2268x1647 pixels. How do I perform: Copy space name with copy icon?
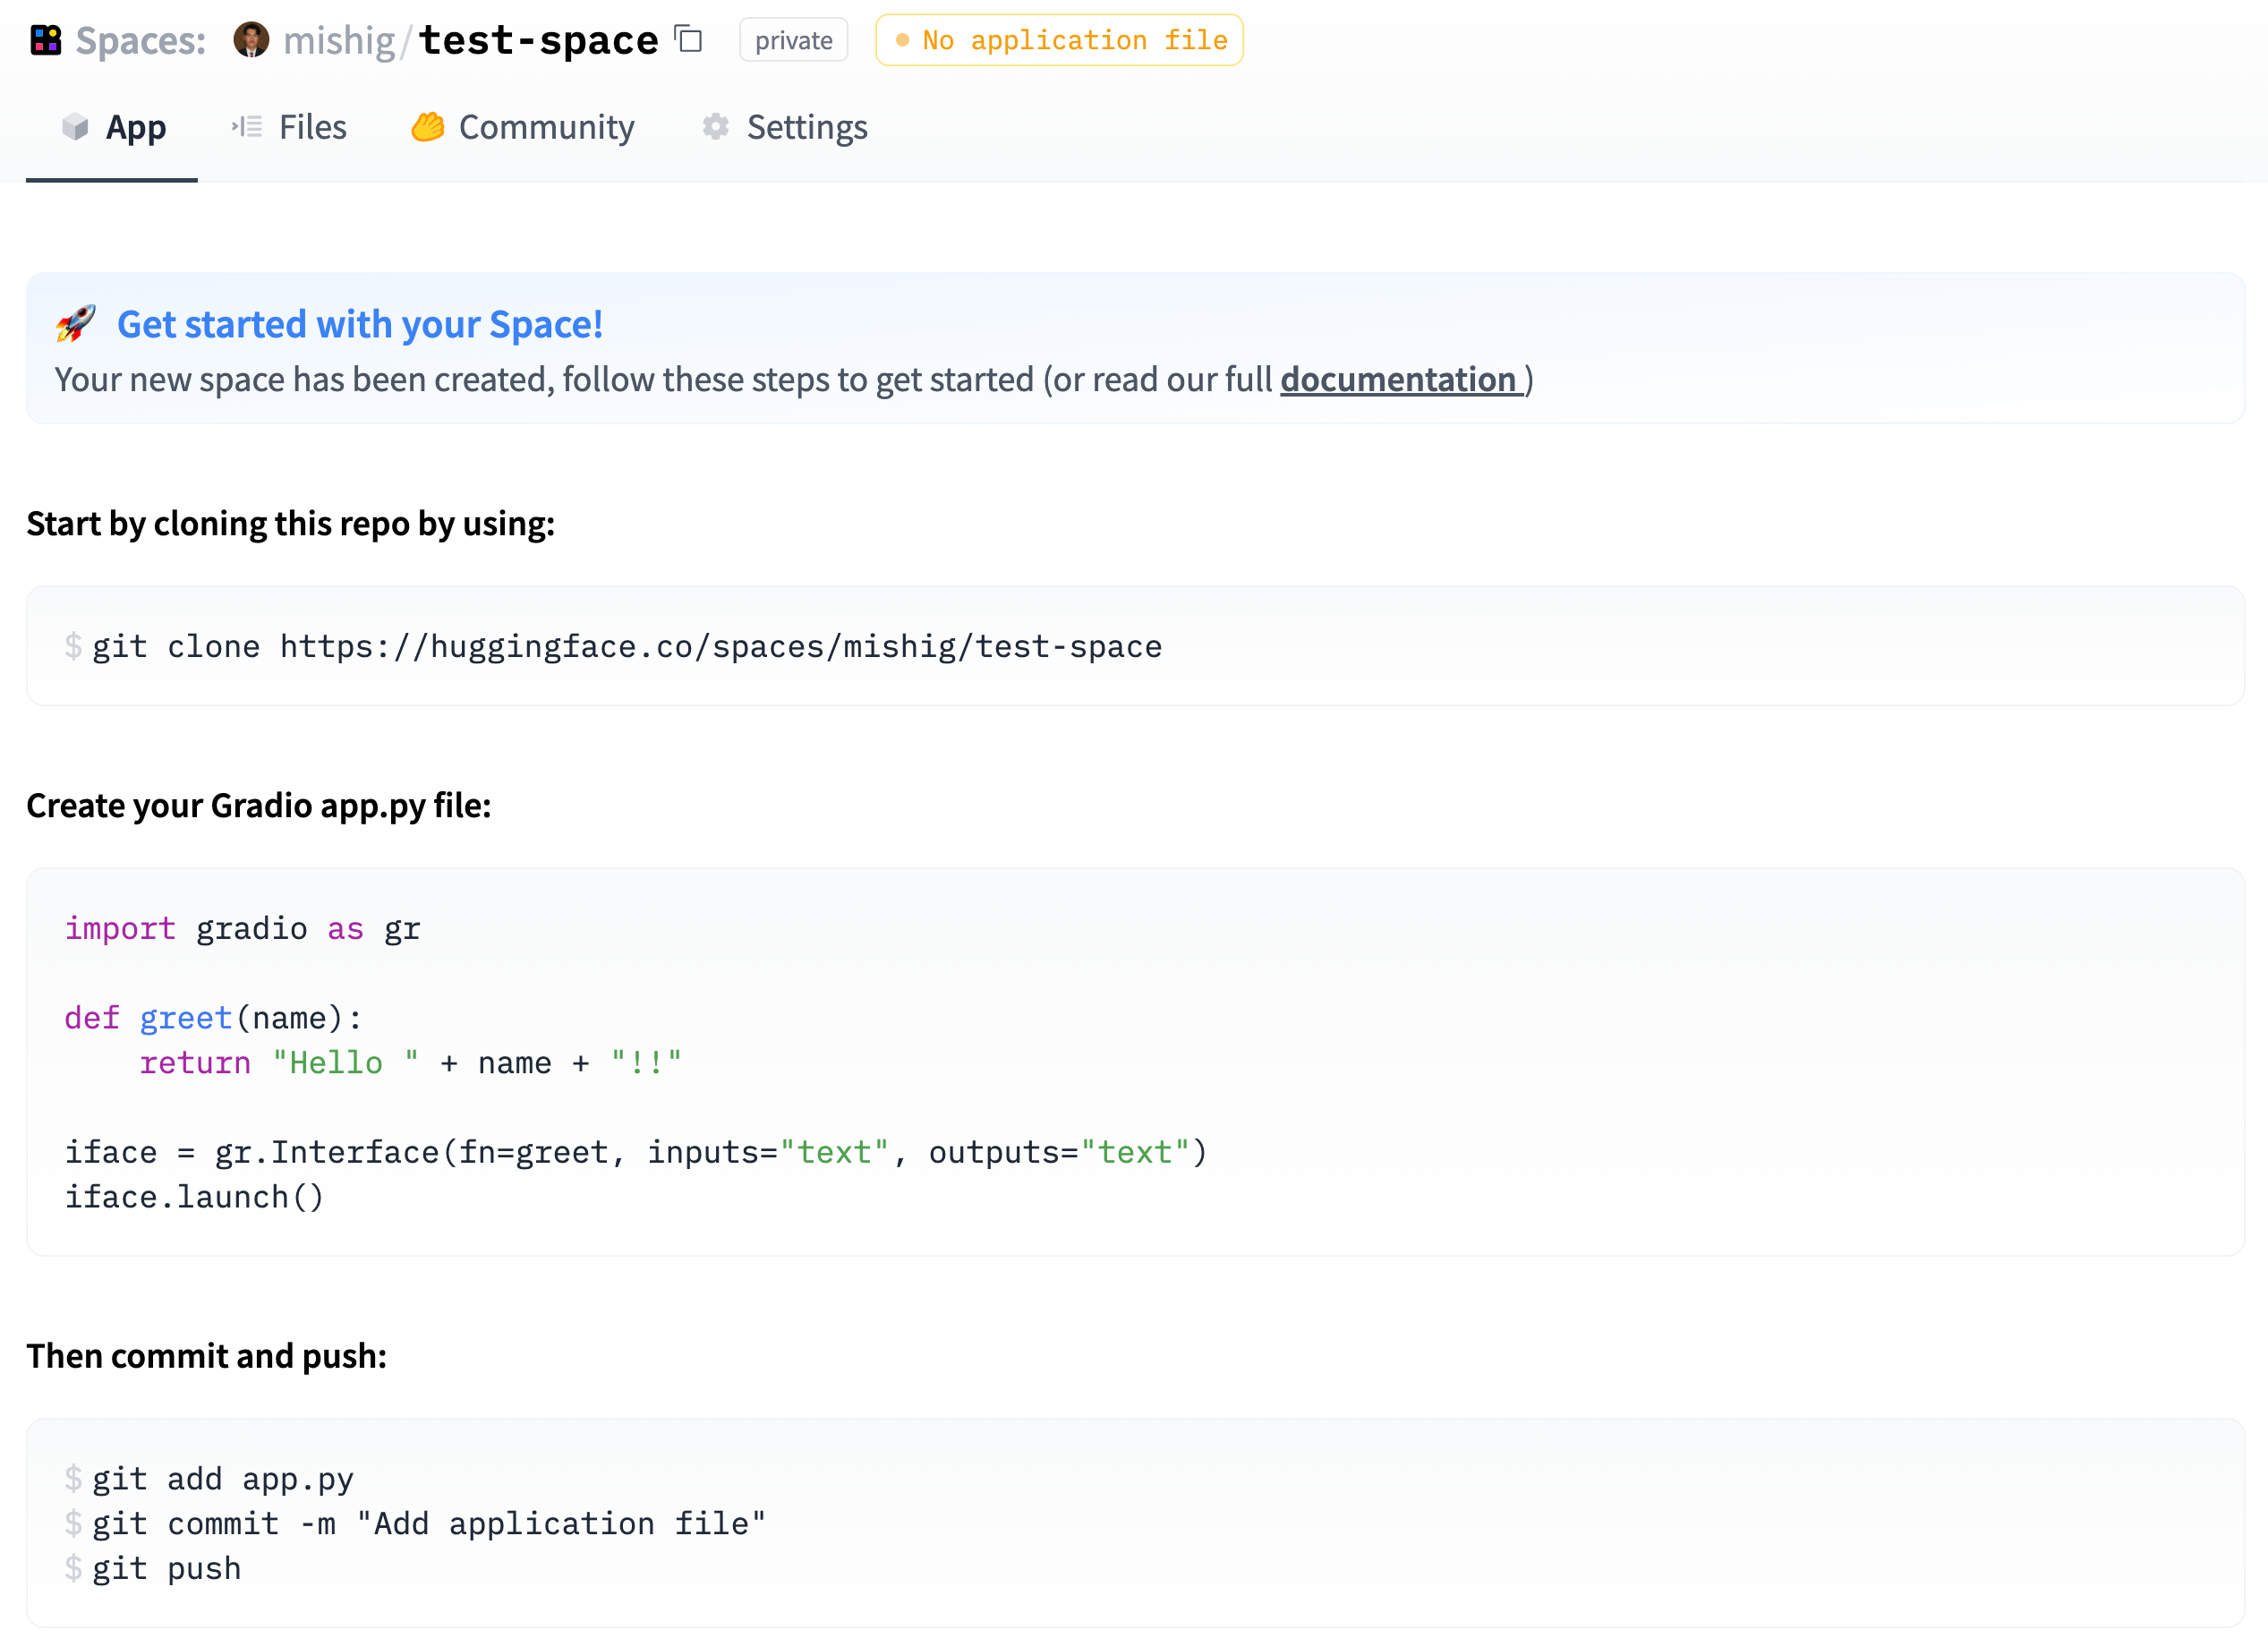[x=689, y=39]
